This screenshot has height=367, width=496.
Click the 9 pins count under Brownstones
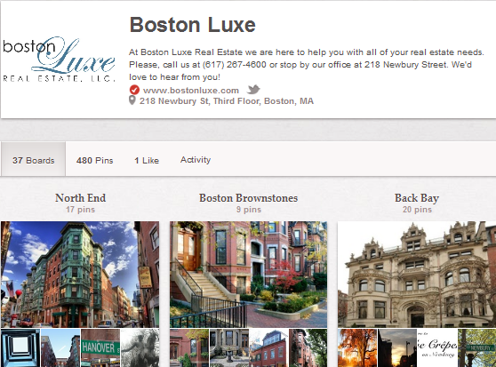pyautogui.click(x=249, y=210)
